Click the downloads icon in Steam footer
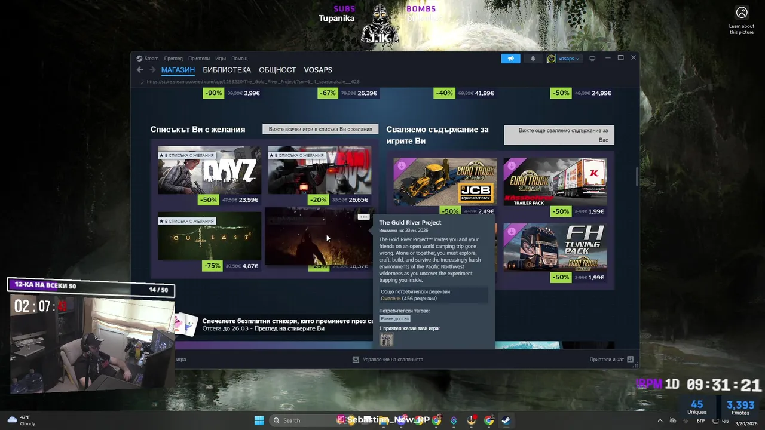Image resolution: width=765 pixels, height=430 pixels. click(356, 360)
